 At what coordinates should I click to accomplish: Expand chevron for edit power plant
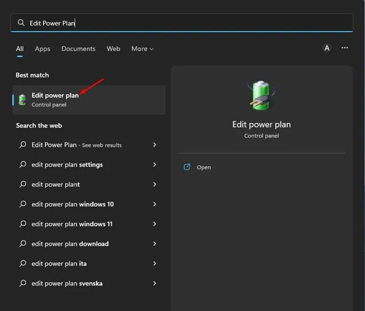point(155,185)
